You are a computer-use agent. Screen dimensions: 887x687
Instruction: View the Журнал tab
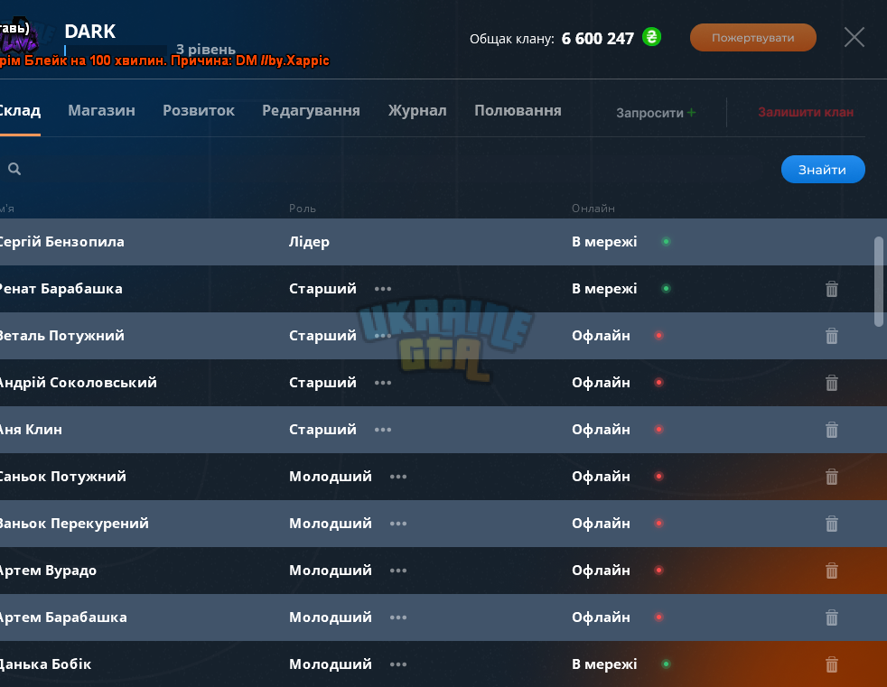click(417, 110)
